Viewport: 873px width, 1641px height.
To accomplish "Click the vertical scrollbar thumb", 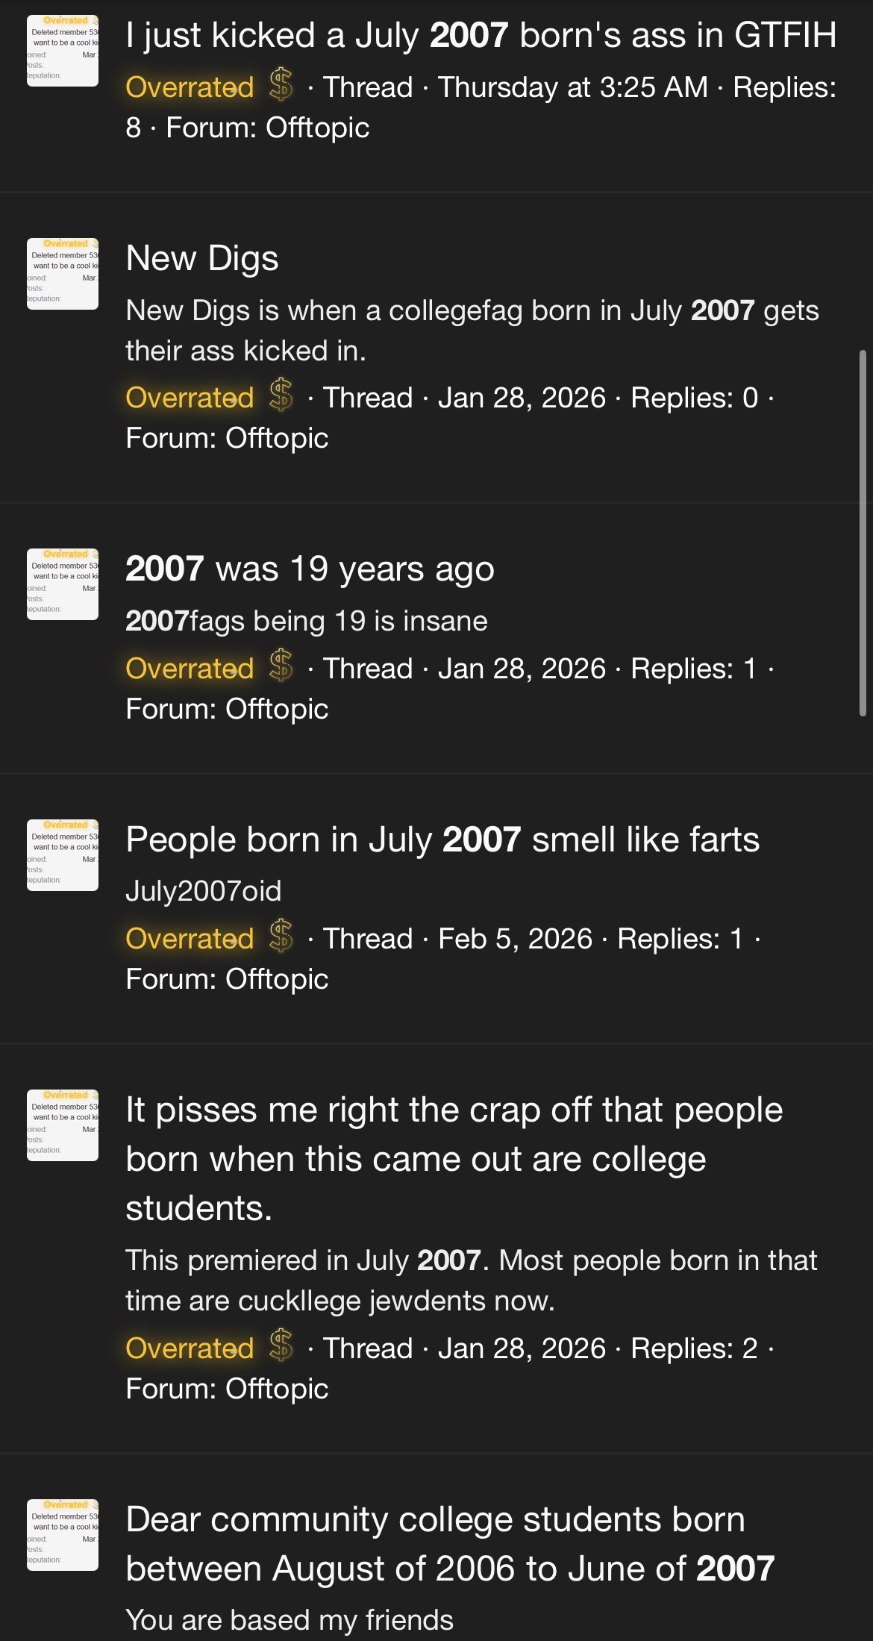I will coord(863,533).
